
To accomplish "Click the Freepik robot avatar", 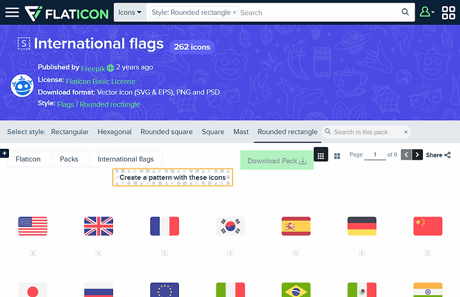I will (x=22, y=86).
